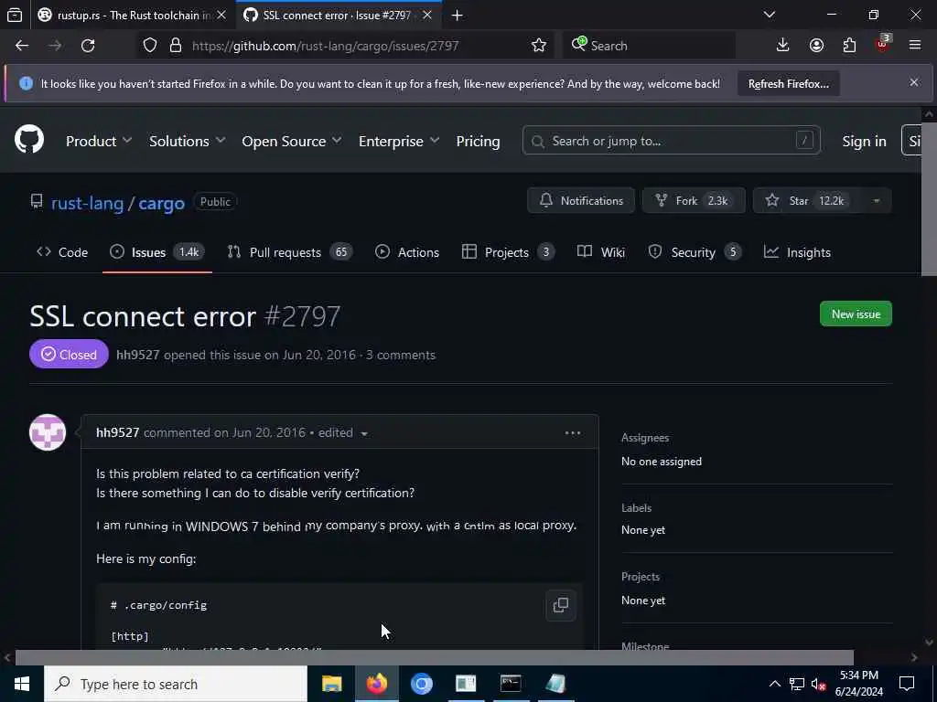Click the vertical scrollbar thumb
Screen dimensions: 937x702
tap(929, 198)
